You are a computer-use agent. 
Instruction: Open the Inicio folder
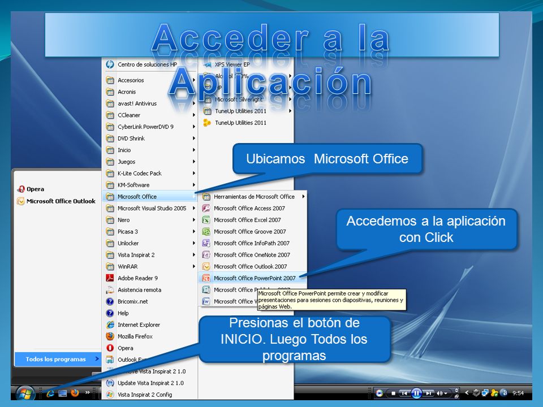pos(150,150)
